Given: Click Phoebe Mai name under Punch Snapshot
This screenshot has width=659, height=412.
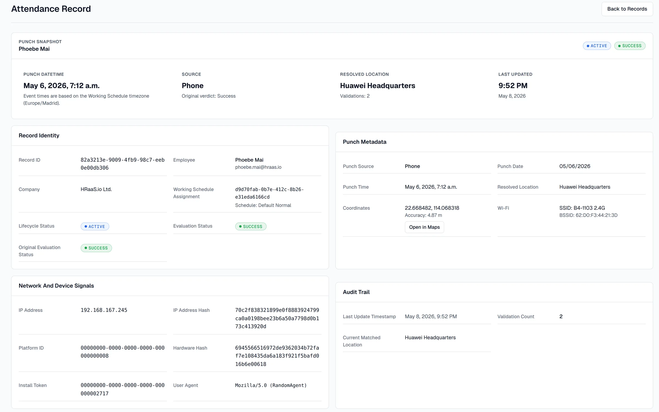Looking at the screenshot, I should (34, 49).
